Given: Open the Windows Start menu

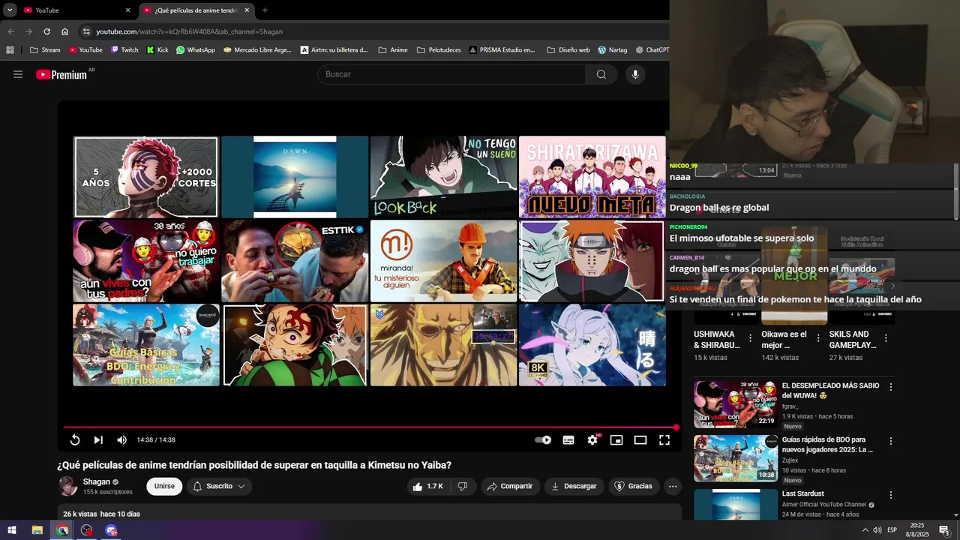Looking at the screenshot, I should 12,530.
